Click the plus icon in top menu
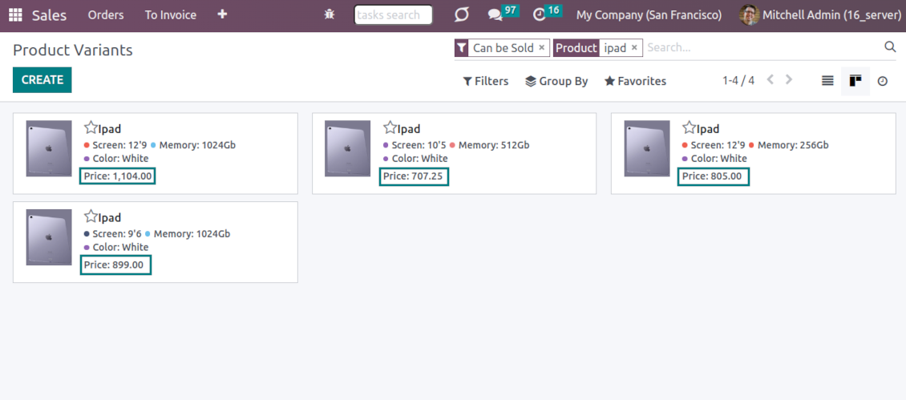Viewport: 906px width, 400px height. [222, 14]
